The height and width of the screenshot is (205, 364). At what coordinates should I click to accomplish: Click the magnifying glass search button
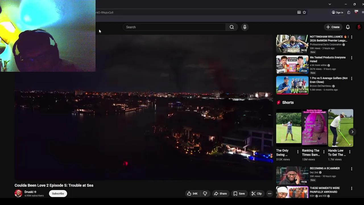pyautogui.click(x=232, y=27)
